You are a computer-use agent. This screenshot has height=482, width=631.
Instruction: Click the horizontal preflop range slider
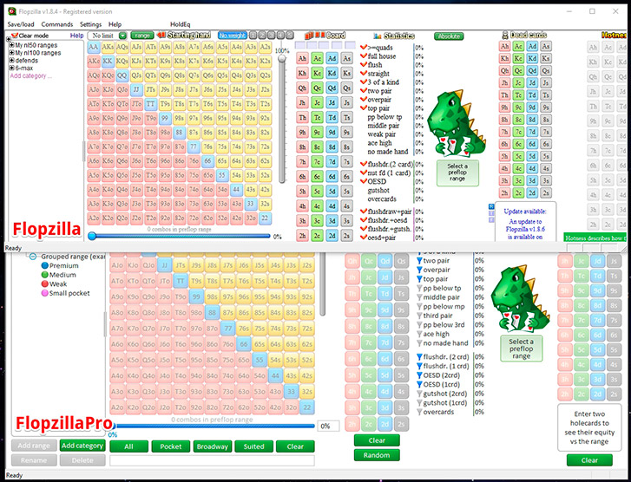178,236
